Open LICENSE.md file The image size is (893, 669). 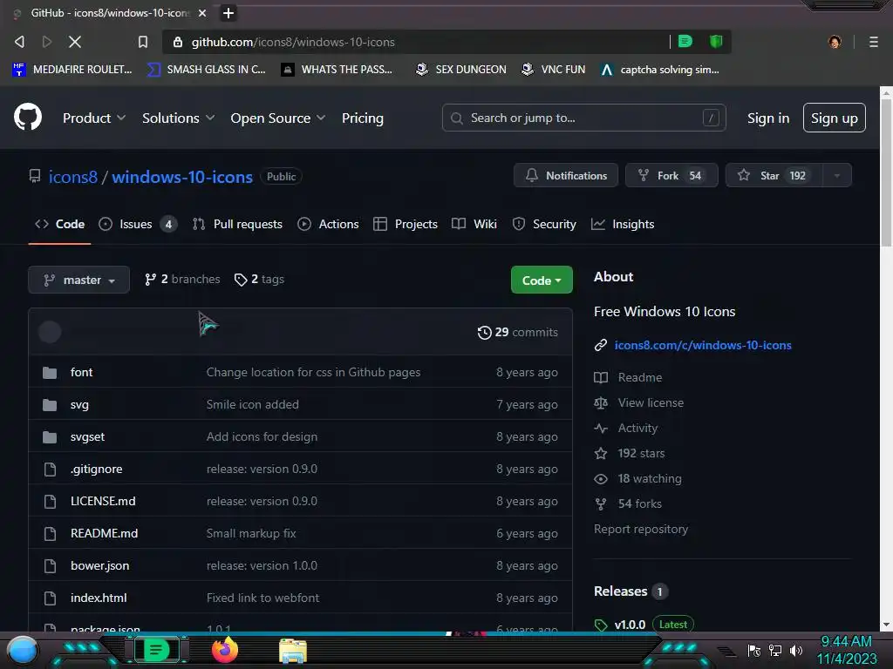click(103, 501)
